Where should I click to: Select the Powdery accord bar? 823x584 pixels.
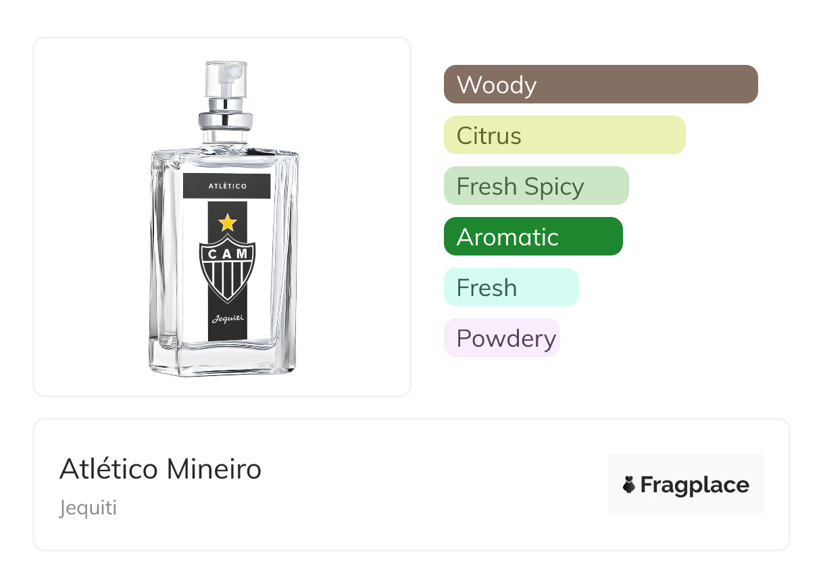click(501, 338)
